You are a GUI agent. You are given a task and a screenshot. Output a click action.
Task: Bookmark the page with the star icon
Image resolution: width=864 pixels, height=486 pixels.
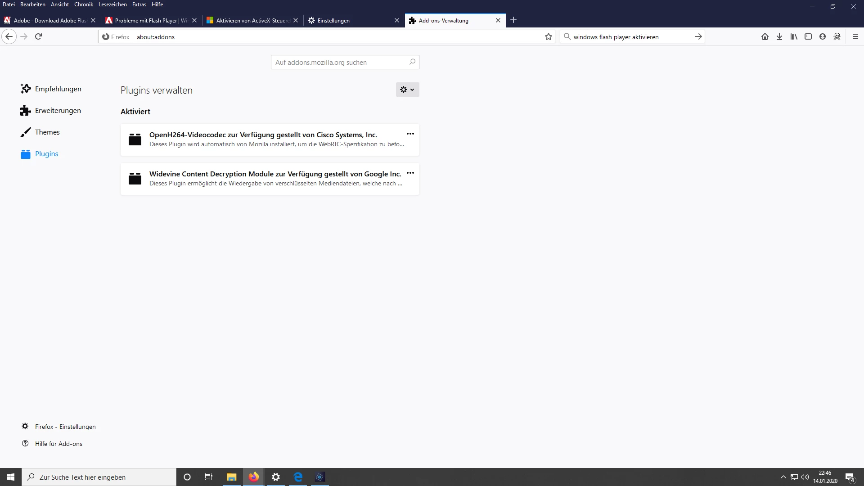(548, 37)
